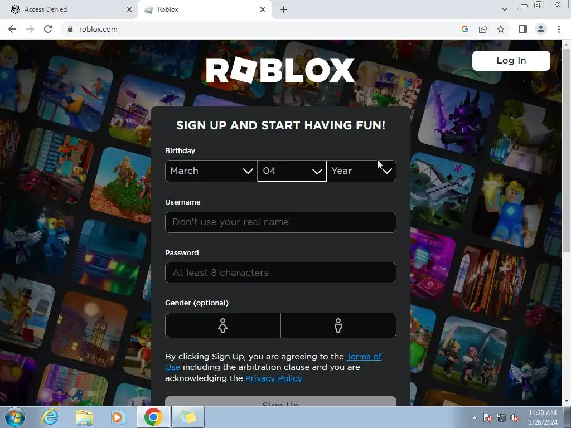The image size is (571, 428).
Task: Focus the Username input field
Action: tap(280, 222)
